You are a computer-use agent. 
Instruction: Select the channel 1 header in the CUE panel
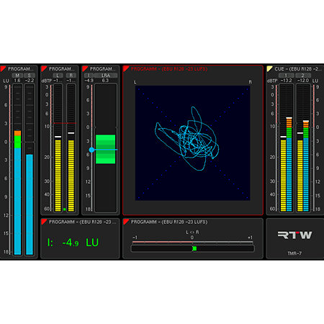pos(286,76)
